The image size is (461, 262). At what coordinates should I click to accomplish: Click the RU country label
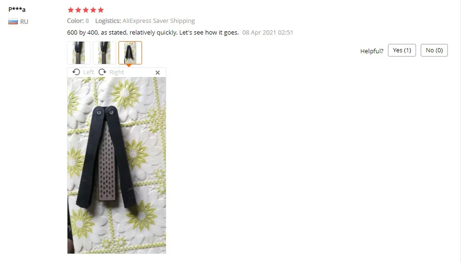coord(24,21)
